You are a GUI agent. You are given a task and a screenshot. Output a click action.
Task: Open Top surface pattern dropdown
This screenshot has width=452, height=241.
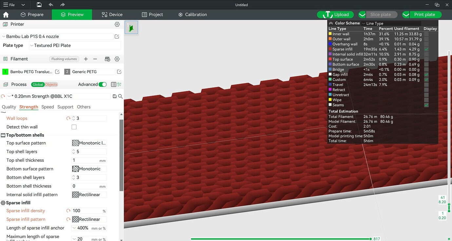click(x=89, y=143)
